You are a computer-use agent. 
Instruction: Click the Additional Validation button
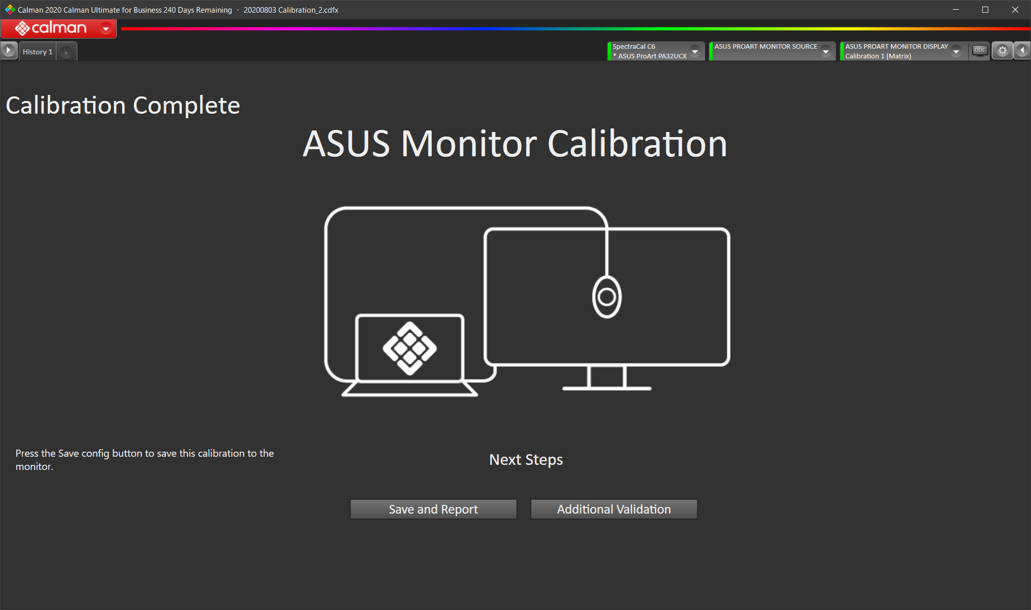614,509
